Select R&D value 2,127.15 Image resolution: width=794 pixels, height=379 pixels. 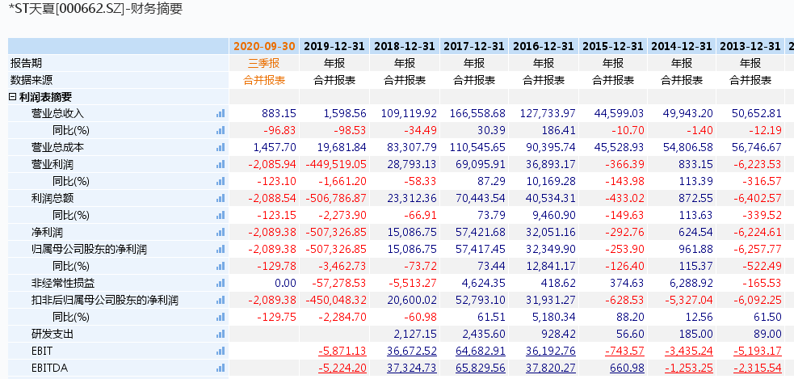tap(415, 334)
